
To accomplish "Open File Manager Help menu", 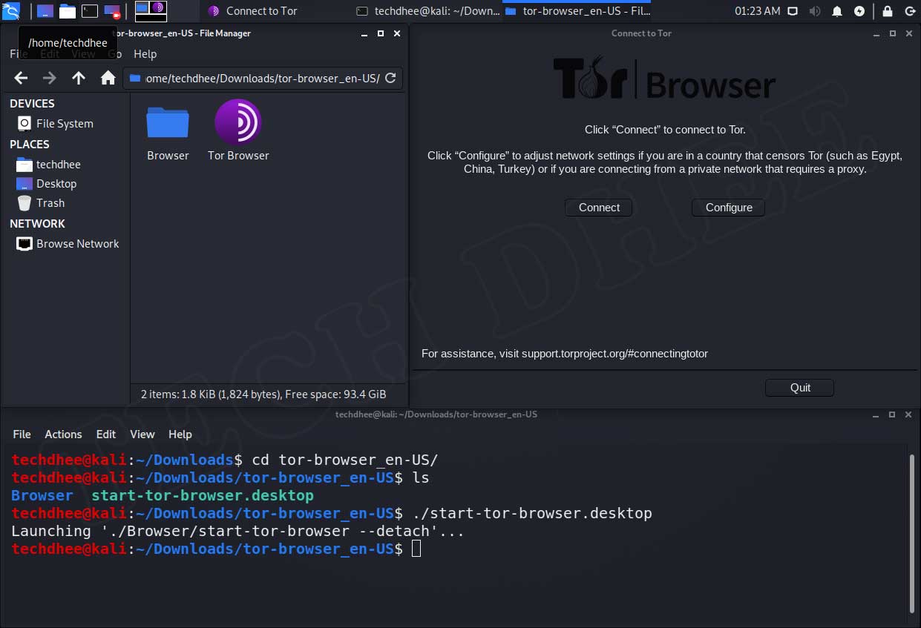I will (145, 54).
